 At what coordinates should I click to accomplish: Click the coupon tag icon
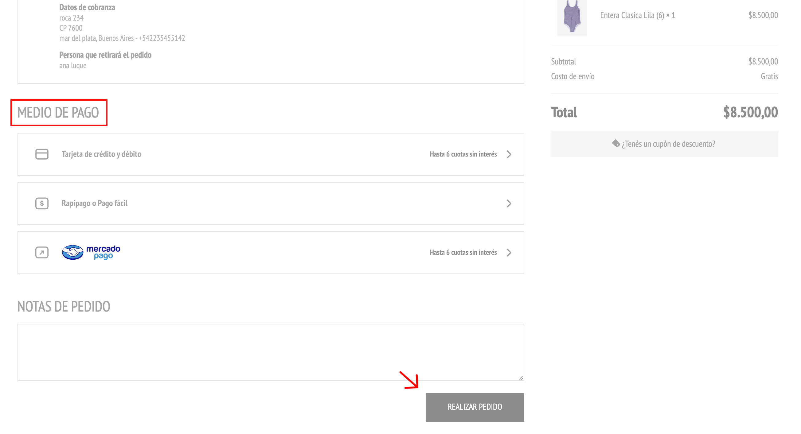coord(616,144)
